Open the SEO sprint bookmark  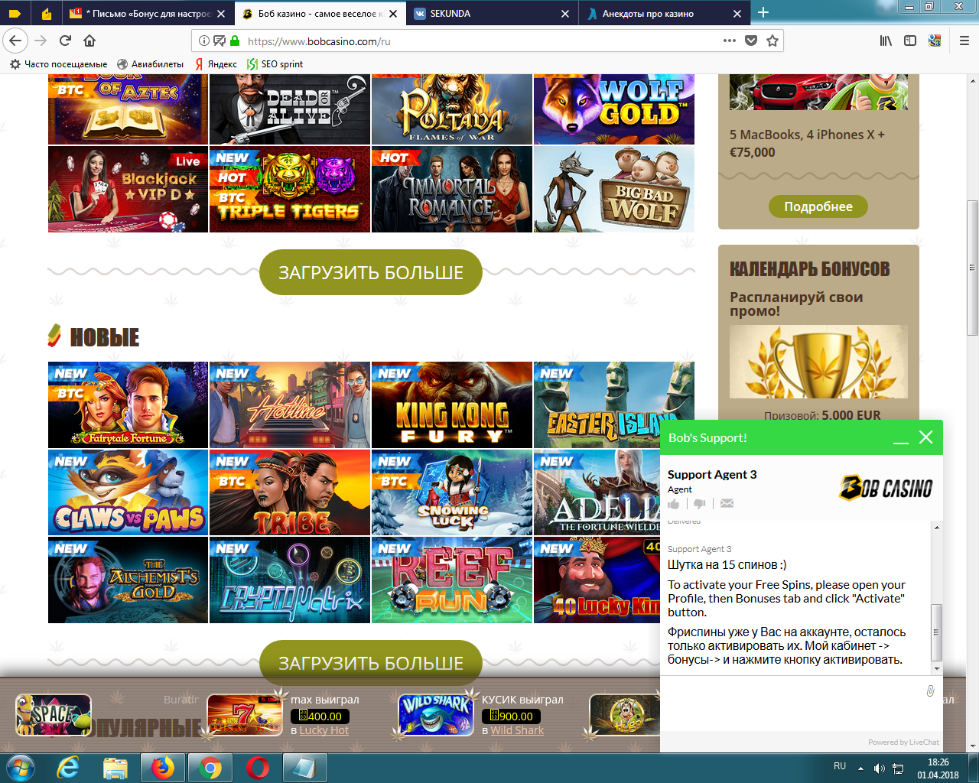click(x=275, y=63)
